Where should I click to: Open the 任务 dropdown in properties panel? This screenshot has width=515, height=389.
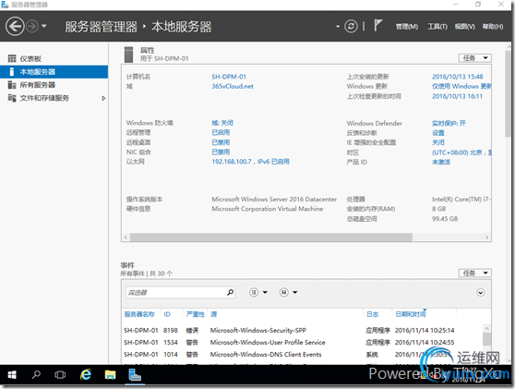point(475,58)
